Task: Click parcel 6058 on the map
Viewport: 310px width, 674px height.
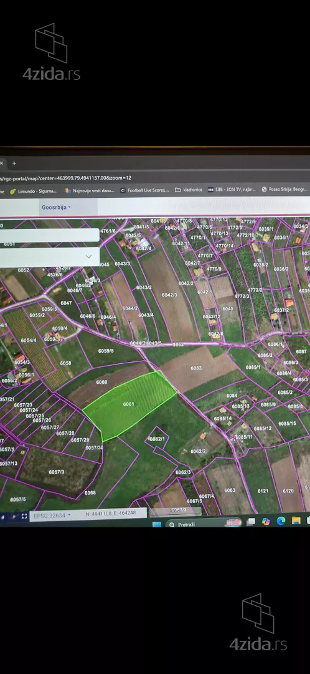Action: 65,363
